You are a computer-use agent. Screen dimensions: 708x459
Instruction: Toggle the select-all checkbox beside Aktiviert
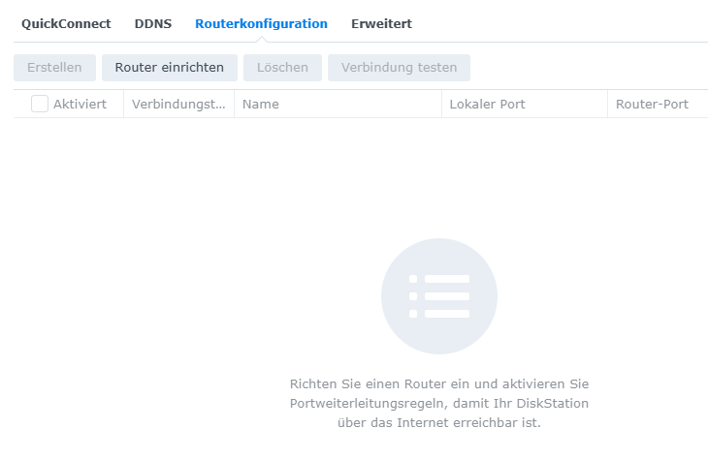click(x=40, y=104)
